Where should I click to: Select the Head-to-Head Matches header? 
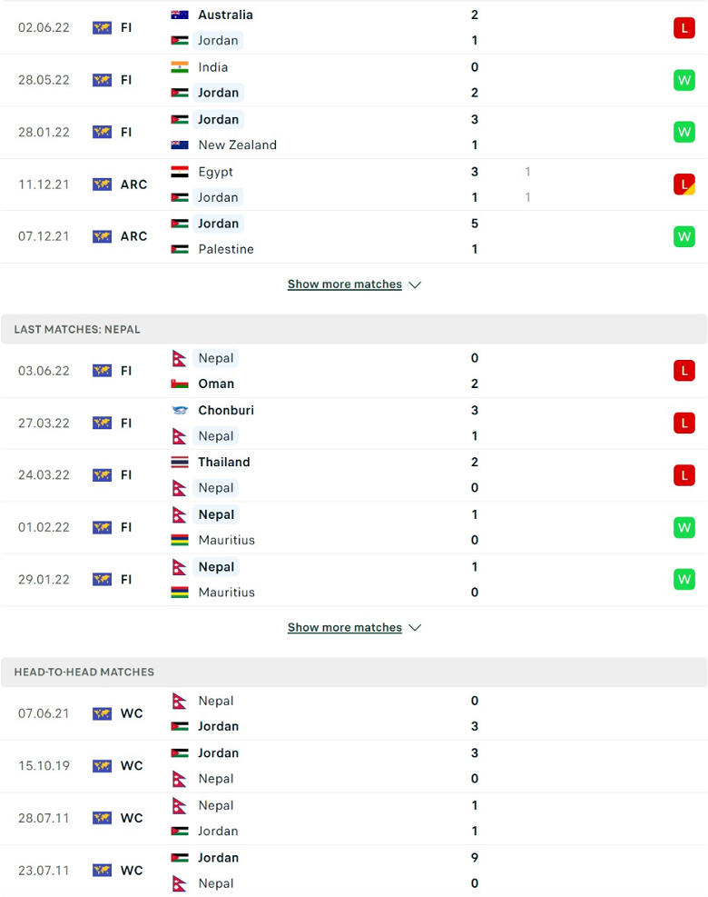(354, 673)
